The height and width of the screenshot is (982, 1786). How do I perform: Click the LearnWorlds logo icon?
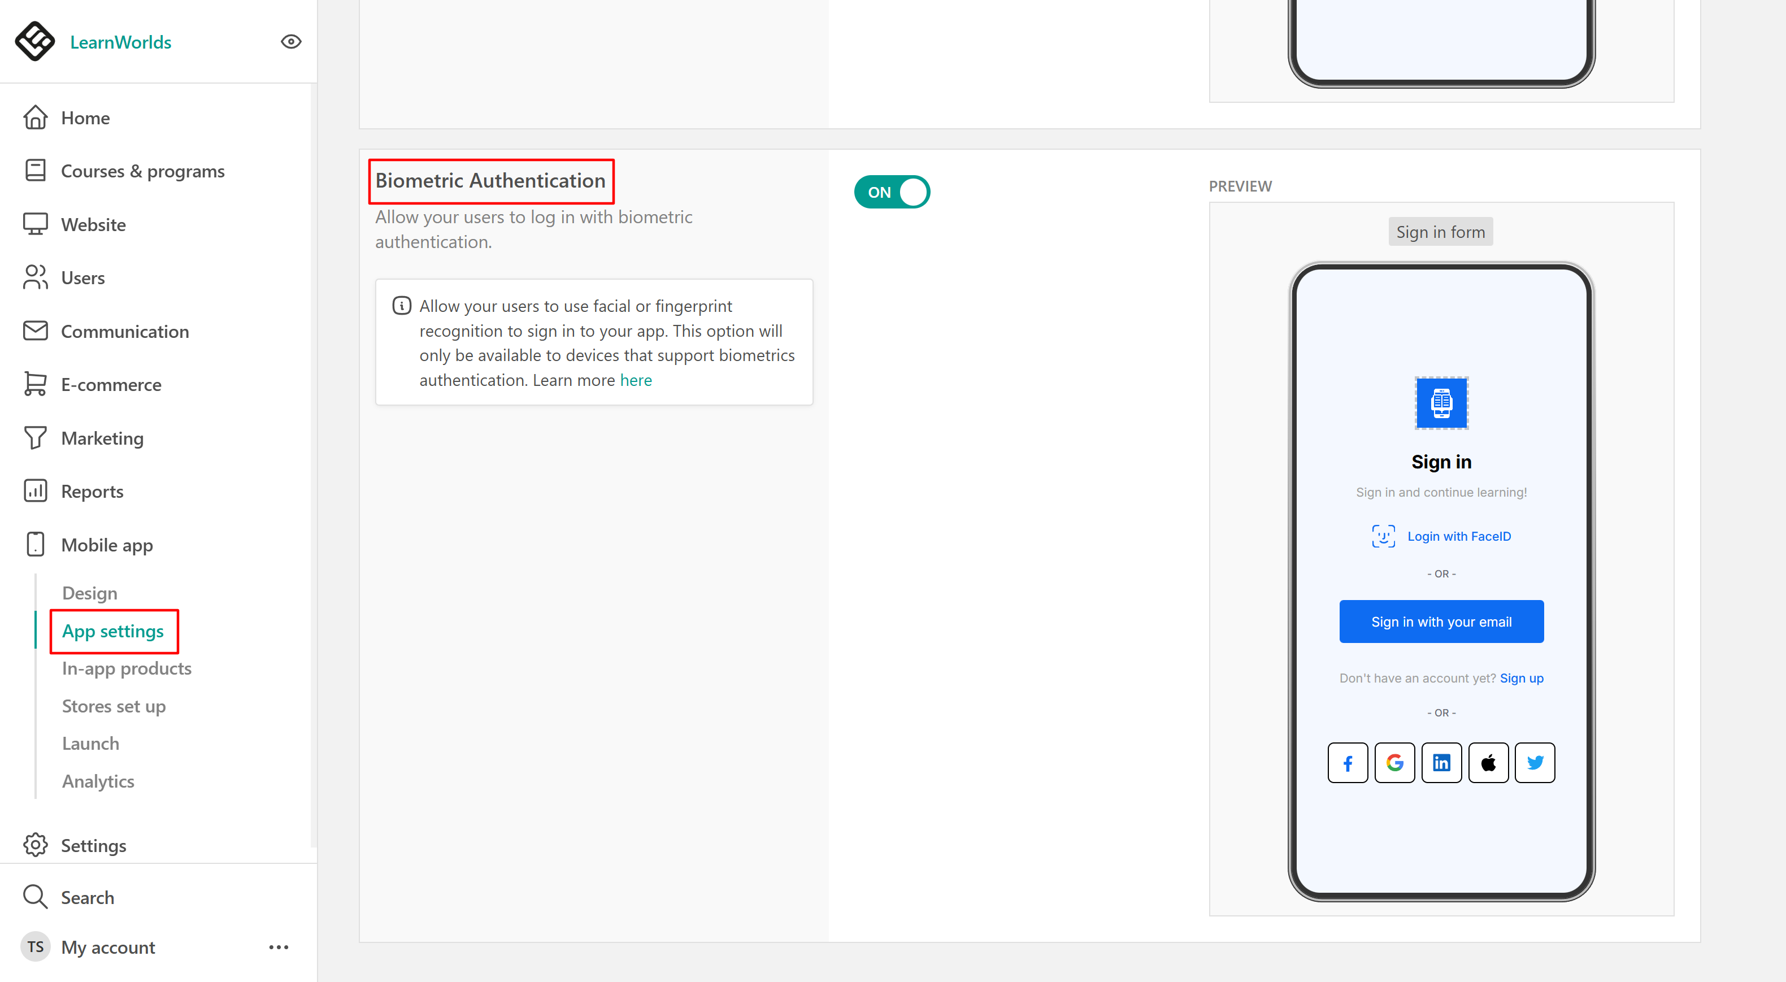34,42
